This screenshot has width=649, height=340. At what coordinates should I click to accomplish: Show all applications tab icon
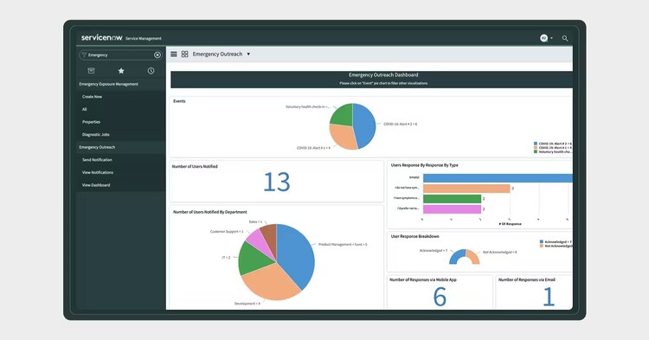pos(91,71)
